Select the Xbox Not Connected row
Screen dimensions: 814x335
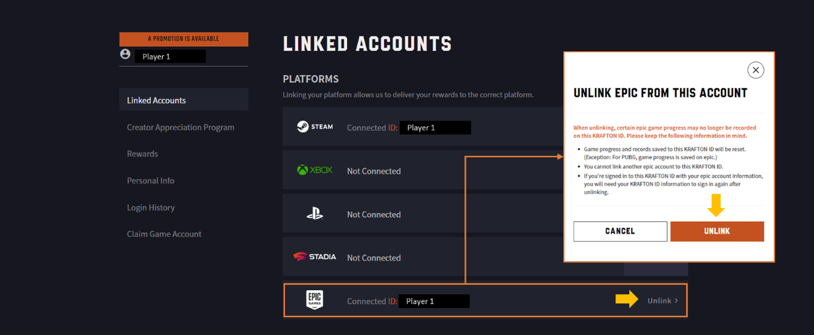pos(422,171)
